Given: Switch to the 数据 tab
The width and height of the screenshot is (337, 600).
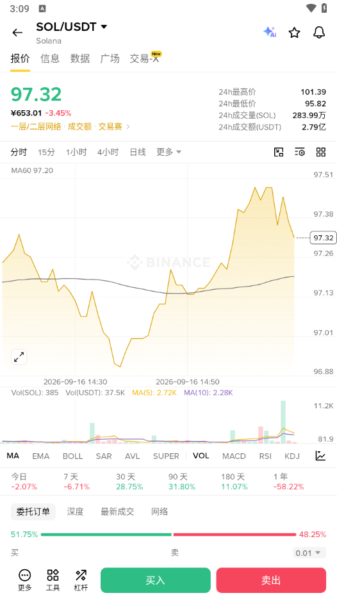Looking at the screenshot, I should tap(79, 58).
